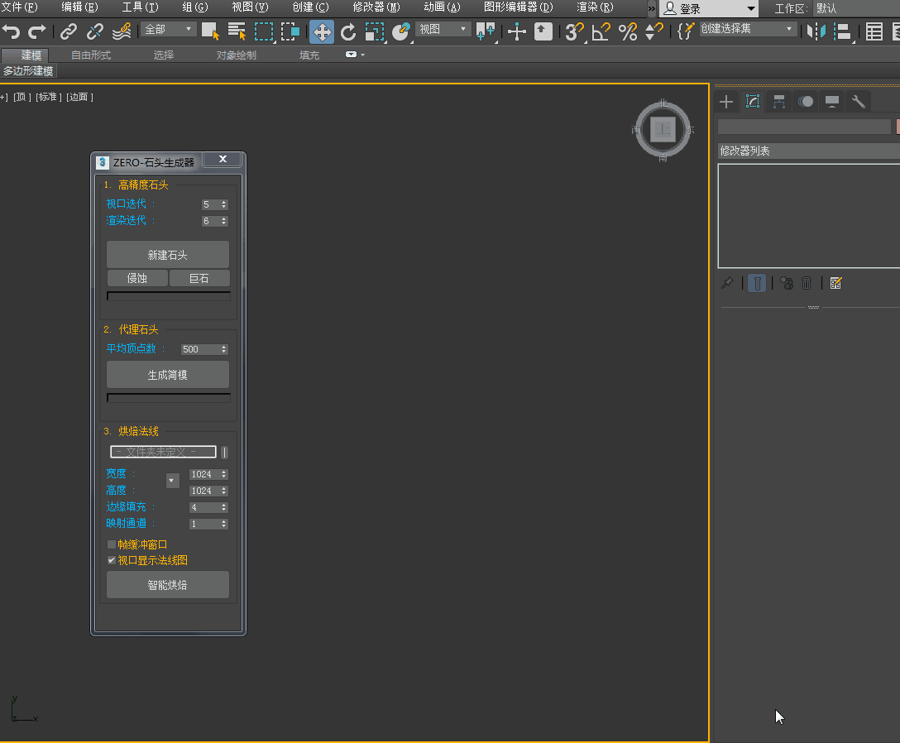
Task: Toggle the show end result button
Action: coord(757,283)
